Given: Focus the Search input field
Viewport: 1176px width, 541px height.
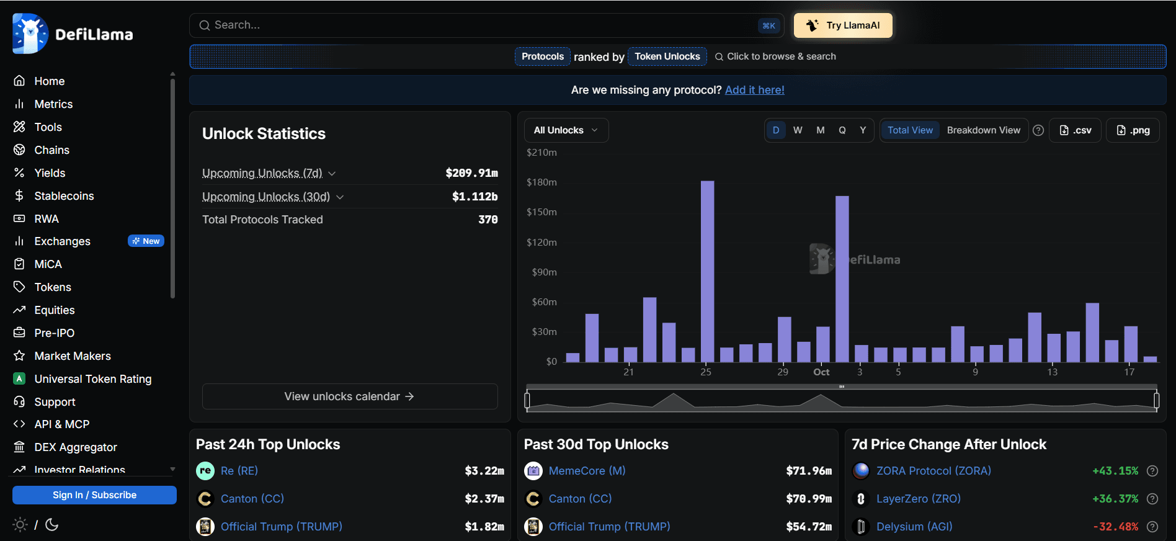Looking at the screenshot, I should (x=486, y=25).
